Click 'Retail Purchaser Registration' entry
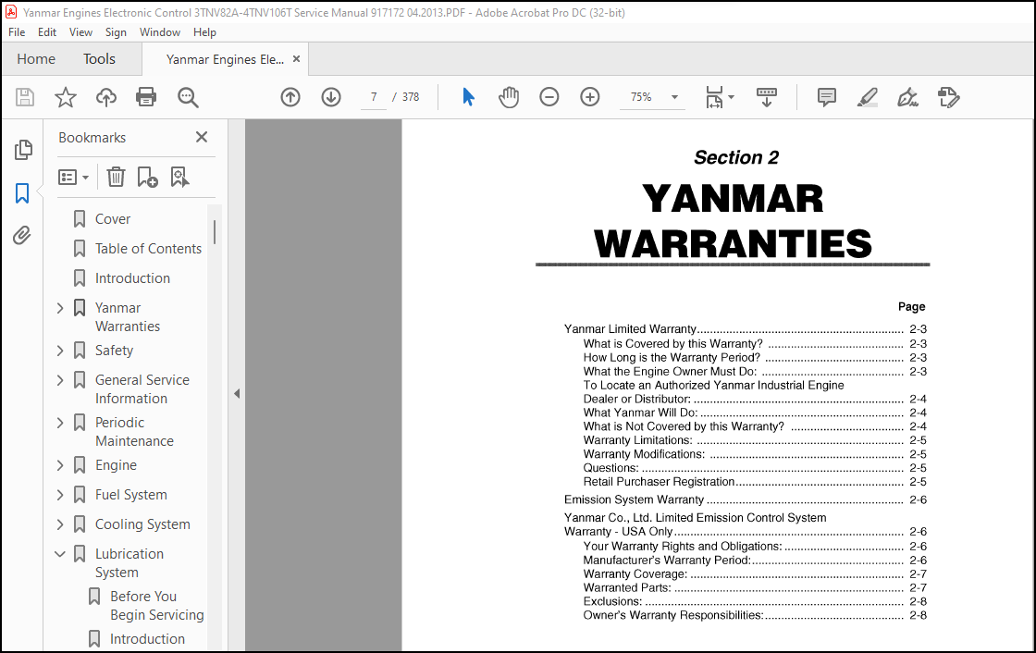 coord(659,482)
